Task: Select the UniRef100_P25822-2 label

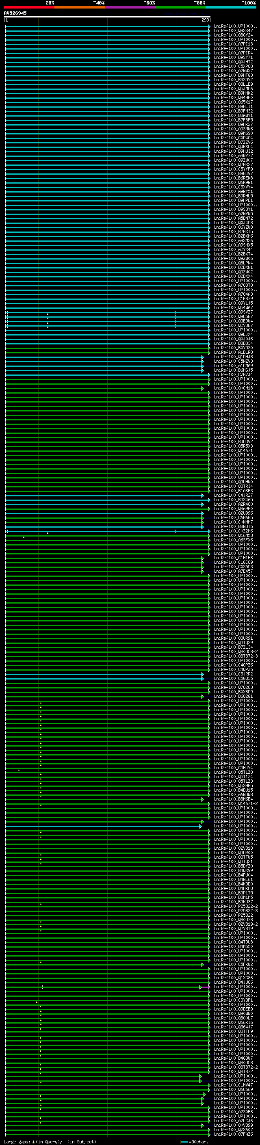Action: [x=236, y=906]
